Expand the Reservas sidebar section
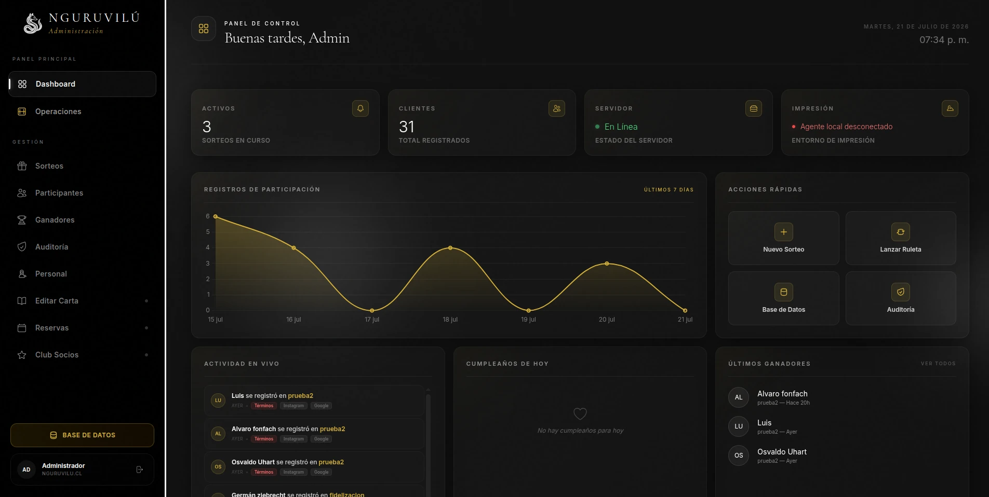The height and width of the screenshot is (497, 989). 83,328
